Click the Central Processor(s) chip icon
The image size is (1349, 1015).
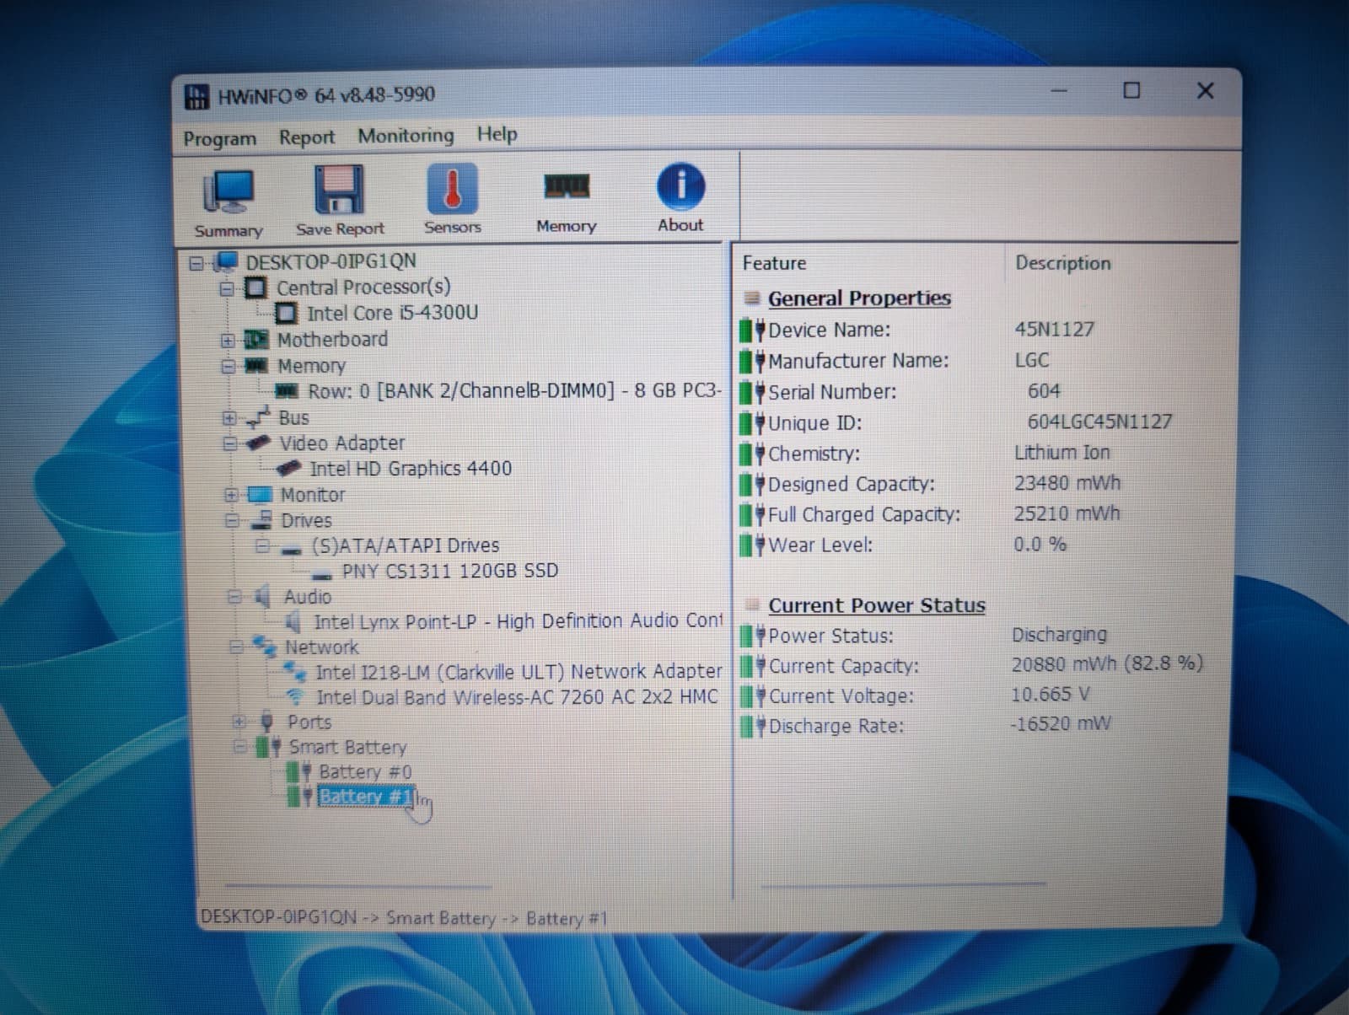point(256,288)
